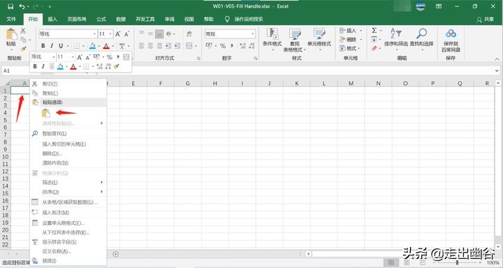The image size is (503, 268).
Task: Expand the 筛选(E) submenu
Action: point(68,182)
